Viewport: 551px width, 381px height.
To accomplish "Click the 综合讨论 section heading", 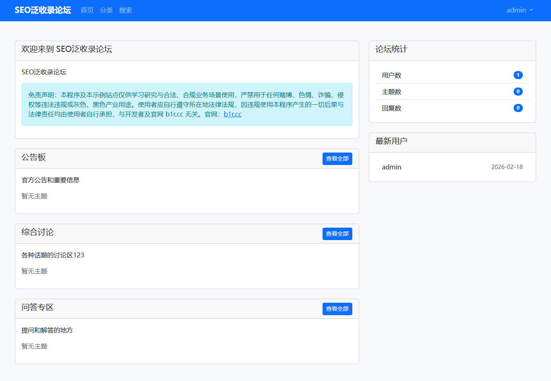I will (x=37, y=232).
